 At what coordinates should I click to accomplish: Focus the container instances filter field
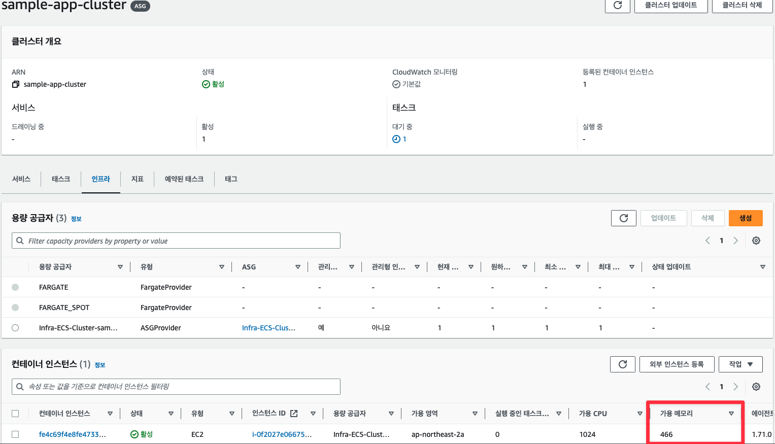pos(176,387)
